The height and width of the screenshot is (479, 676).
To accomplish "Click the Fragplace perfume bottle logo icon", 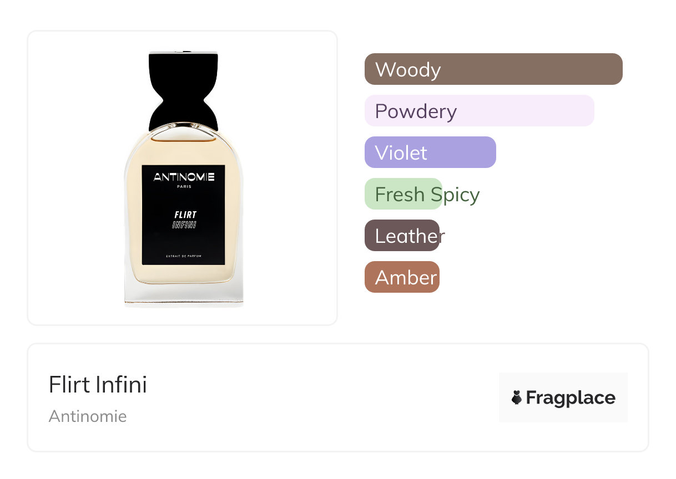I will click(517, 398).
